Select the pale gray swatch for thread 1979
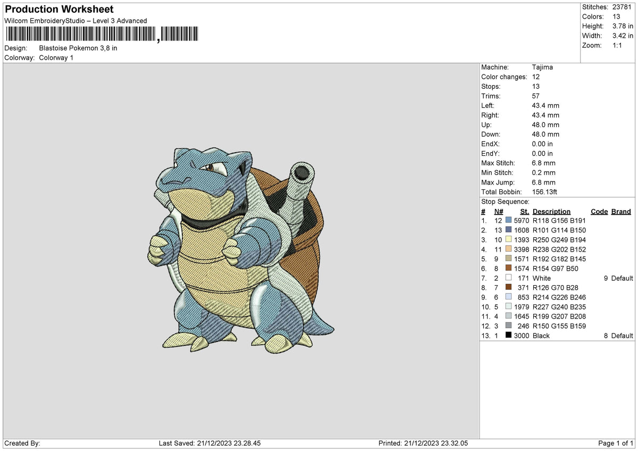The width and height of the screenshot is (638, 451). point(509,306)
